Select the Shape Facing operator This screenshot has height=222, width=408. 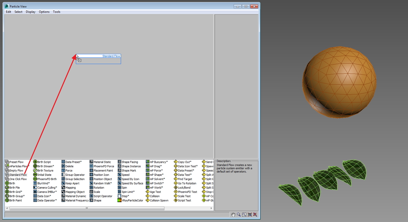[128, 162]
